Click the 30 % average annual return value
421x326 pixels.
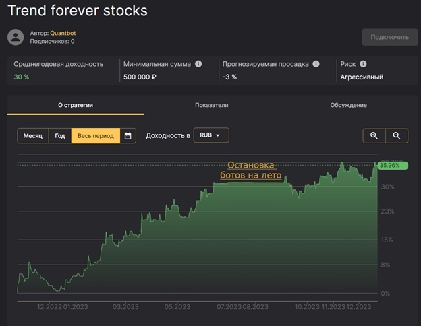pos(22,77)
